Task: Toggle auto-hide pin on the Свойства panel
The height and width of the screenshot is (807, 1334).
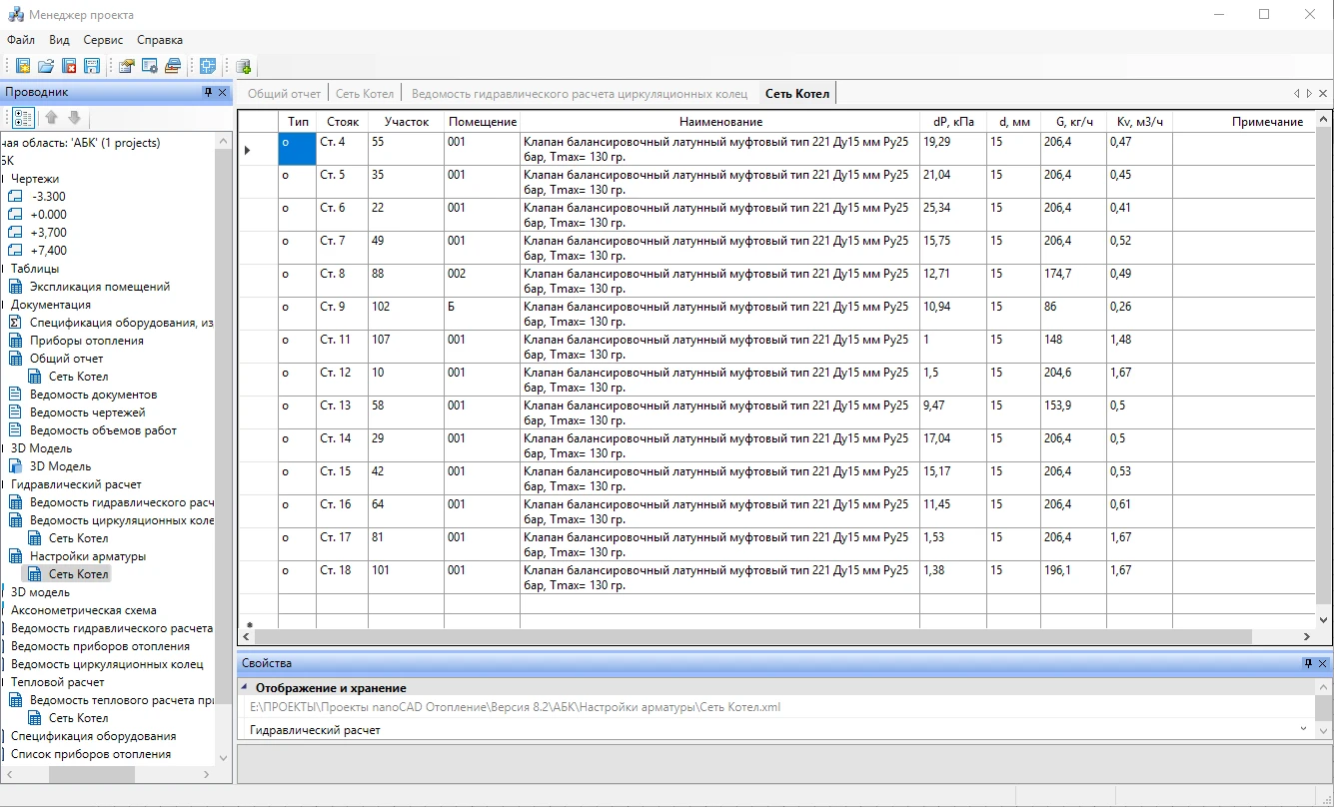Action: (x=1308, y=663)
